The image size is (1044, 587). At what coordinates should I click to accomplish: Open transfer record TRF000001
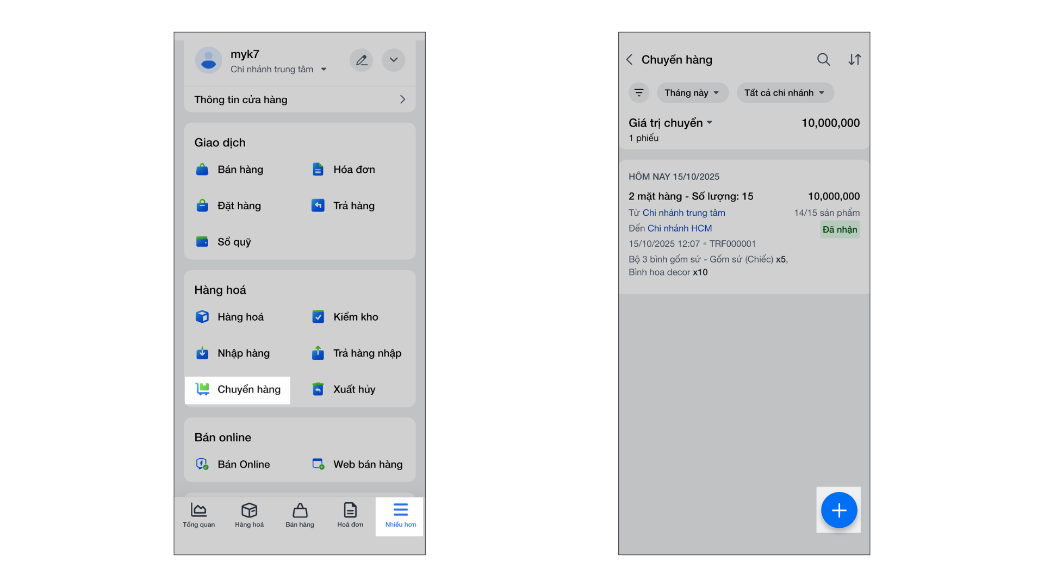(x=732, y=244)
